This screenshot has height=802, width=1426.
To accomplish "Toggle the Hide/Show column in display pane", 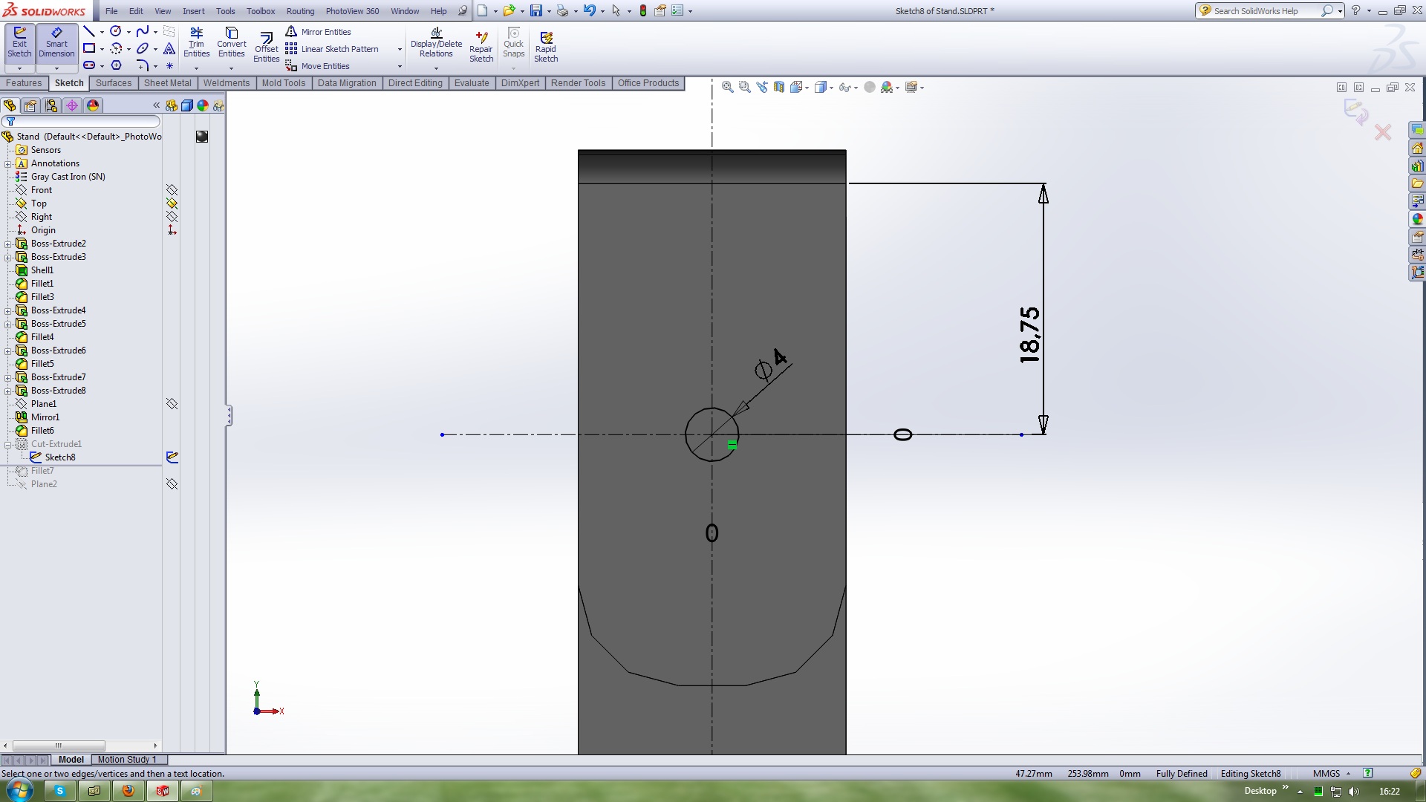I will point(172,105).
